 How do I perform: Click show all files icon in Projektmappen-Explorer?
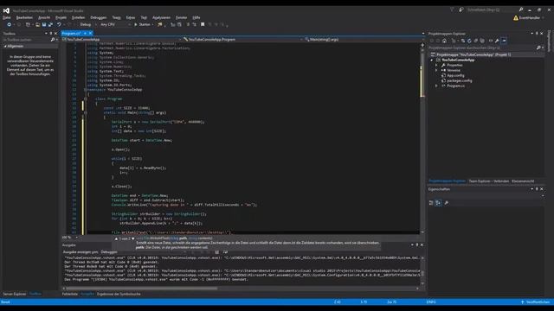point(482,41)
